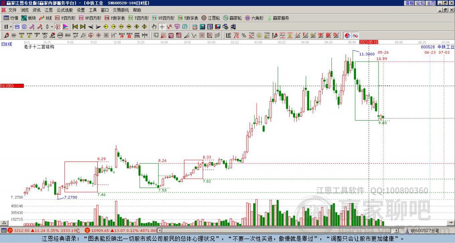Open the 六角形 hexagon tool
The image size is (455, 243).
coord(255,18)
